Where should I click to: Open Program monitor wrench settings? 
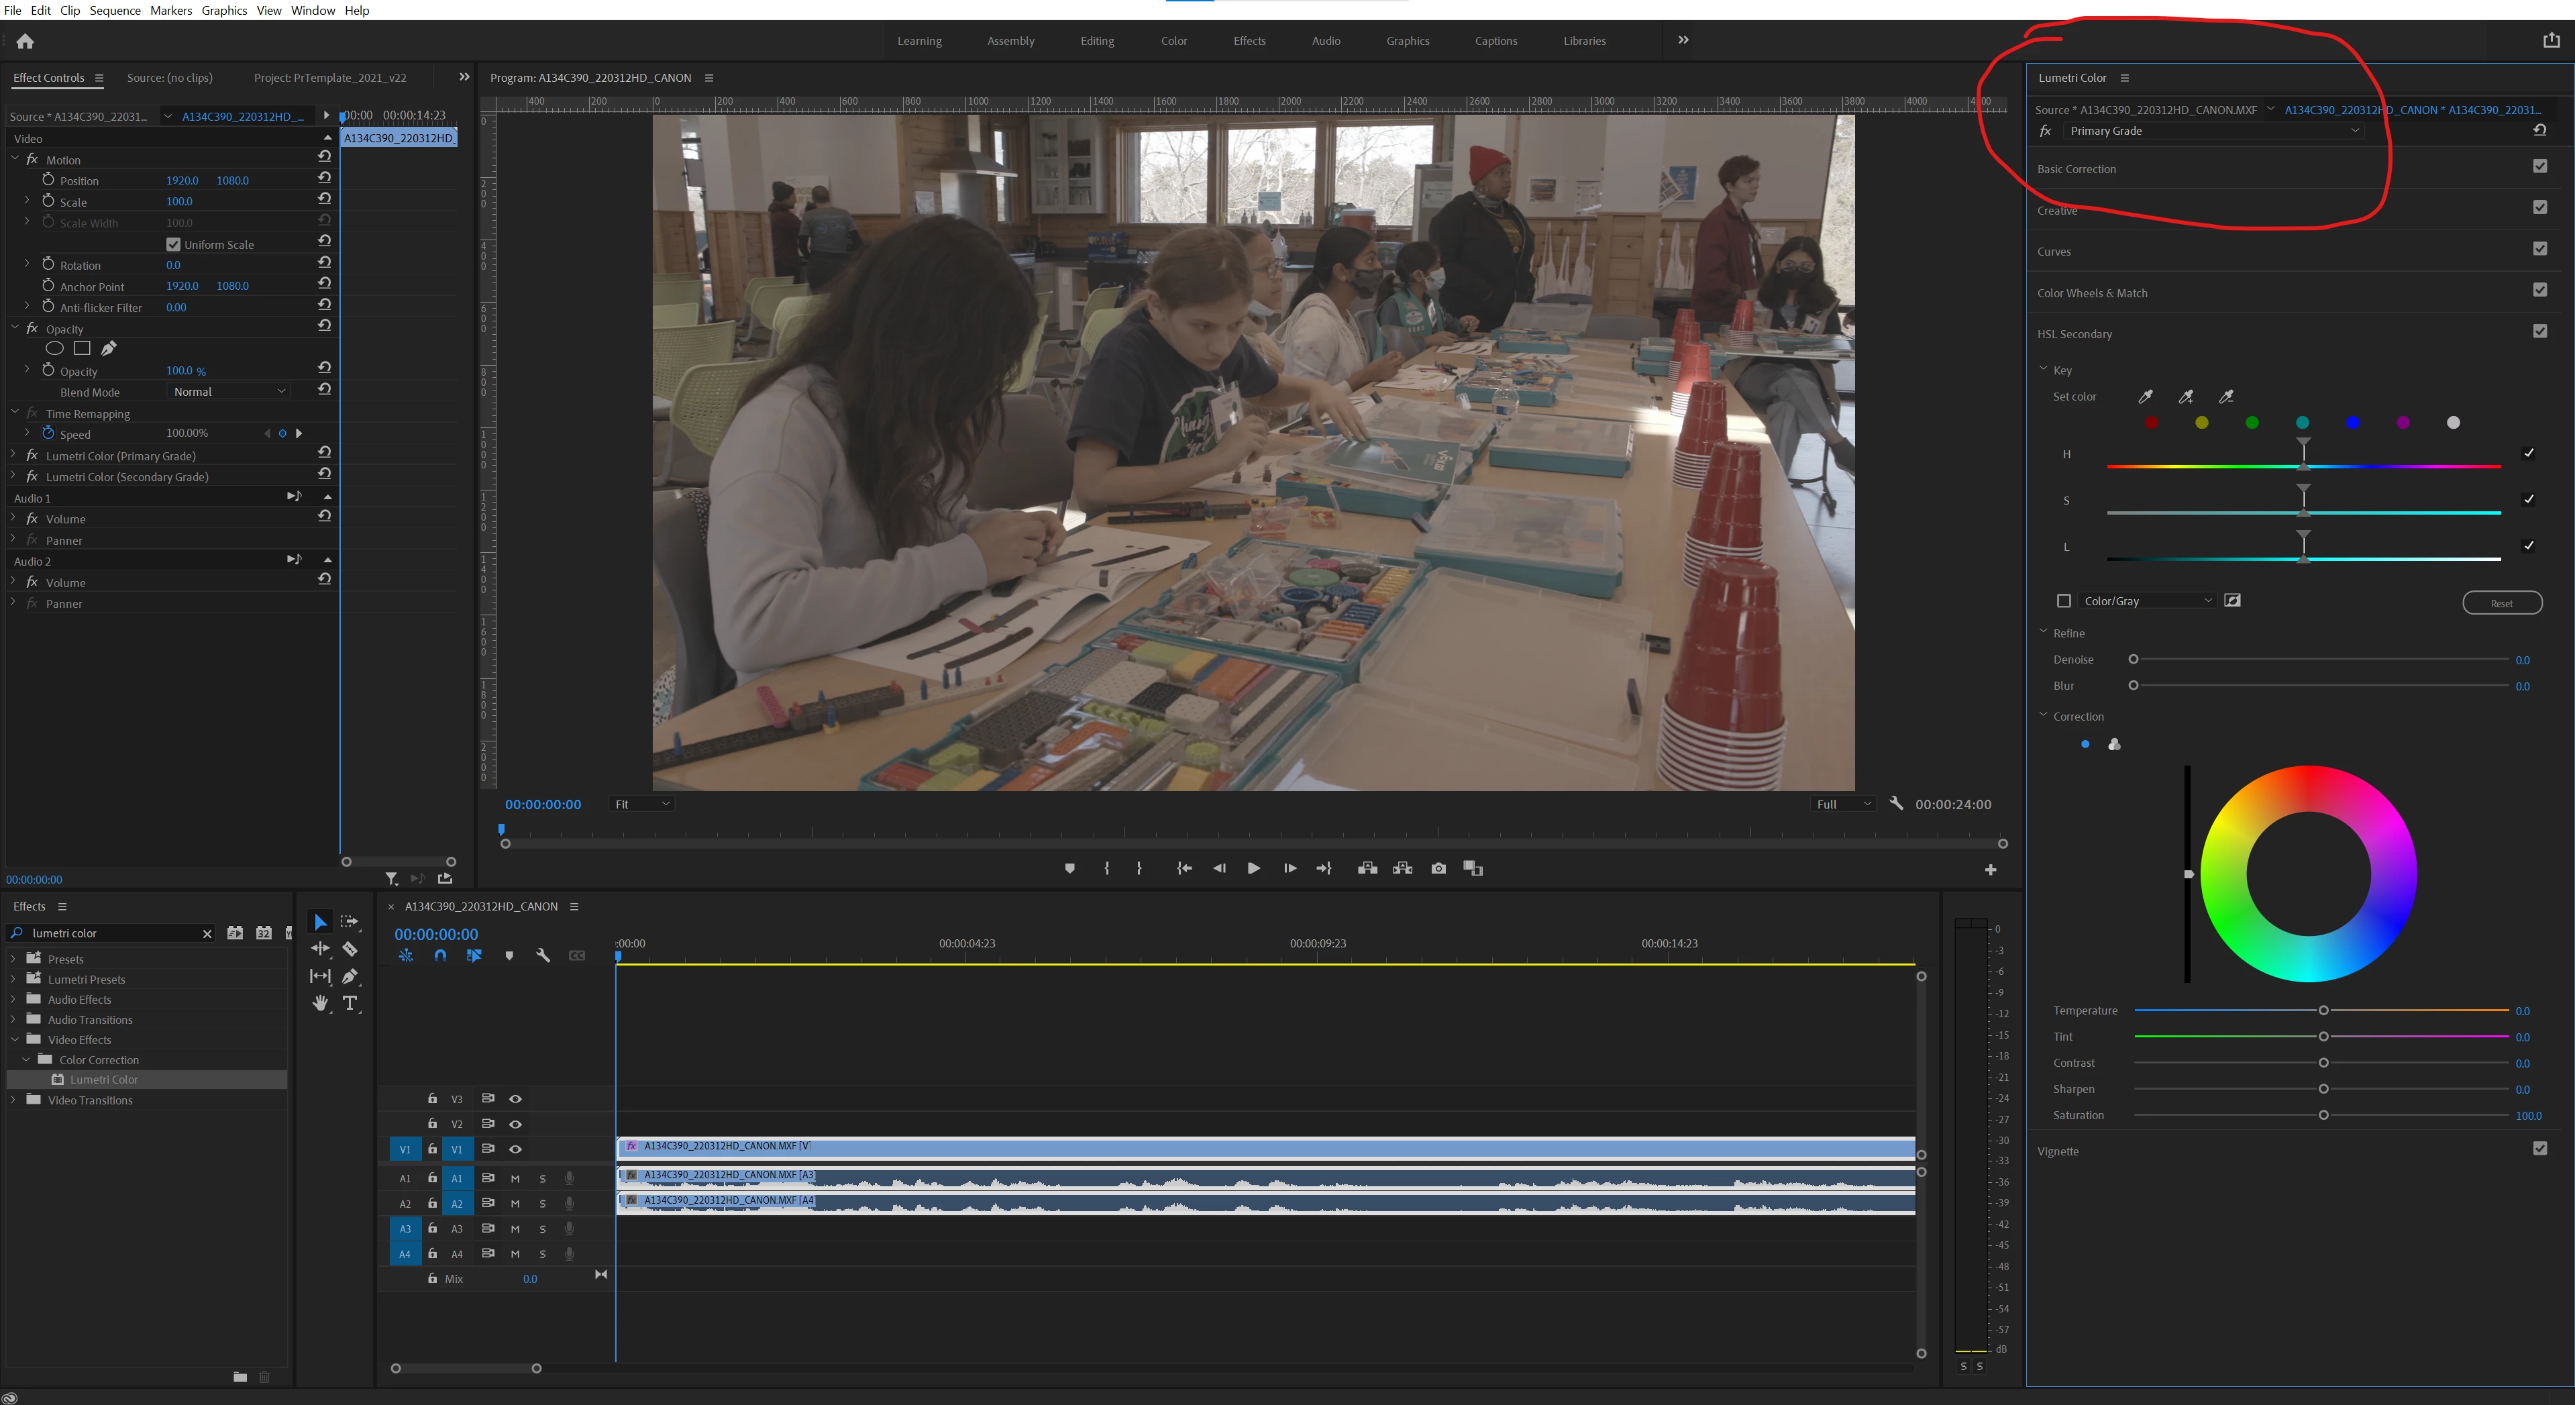coord(1896,803)
